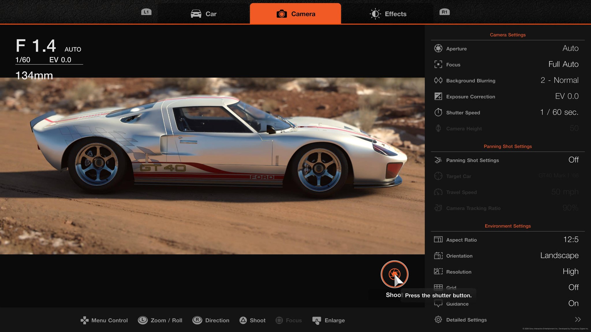
Task: Change Background Blurring value 2 - Normal
Action: [559, 80]
